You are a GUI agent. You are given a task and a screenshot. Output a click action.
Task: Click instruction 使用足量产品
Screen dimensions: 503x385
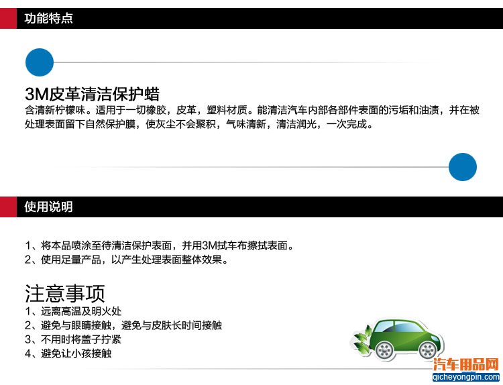click(127, 260)
